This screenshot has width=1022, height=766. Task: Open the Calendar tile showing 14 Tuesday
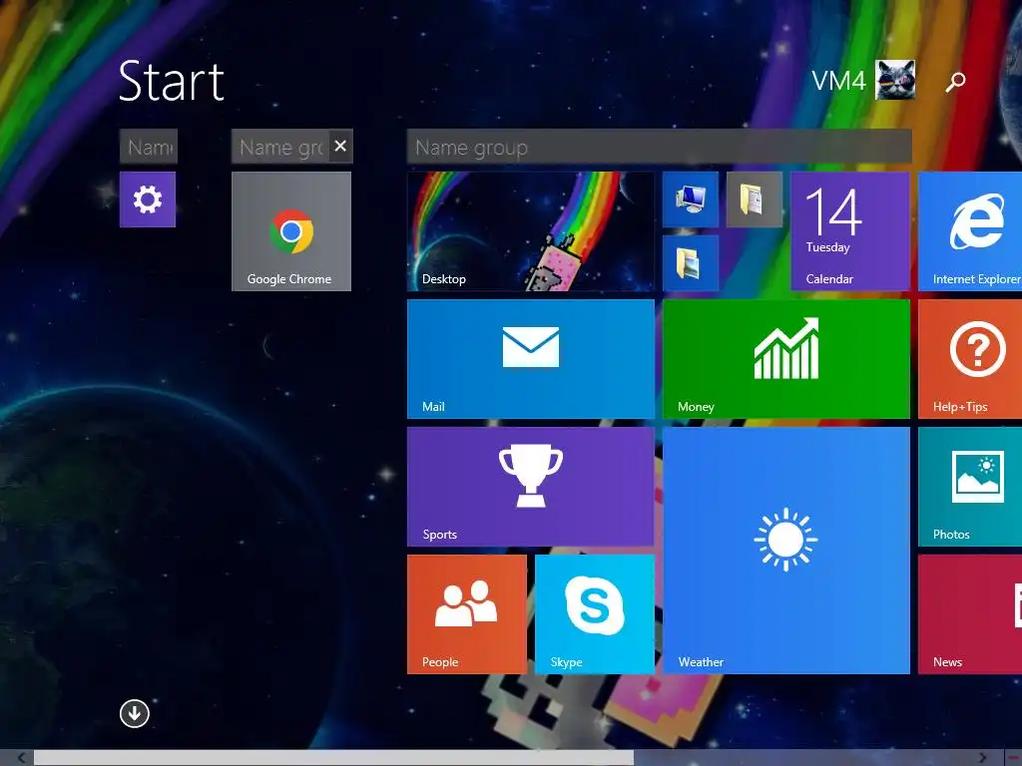click(x=850, y=231)
